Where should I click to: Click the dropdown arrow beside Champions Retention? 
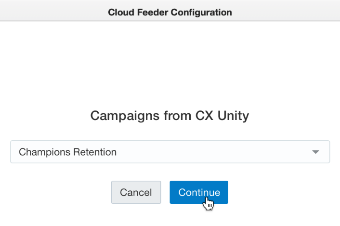tap(315, 152)
